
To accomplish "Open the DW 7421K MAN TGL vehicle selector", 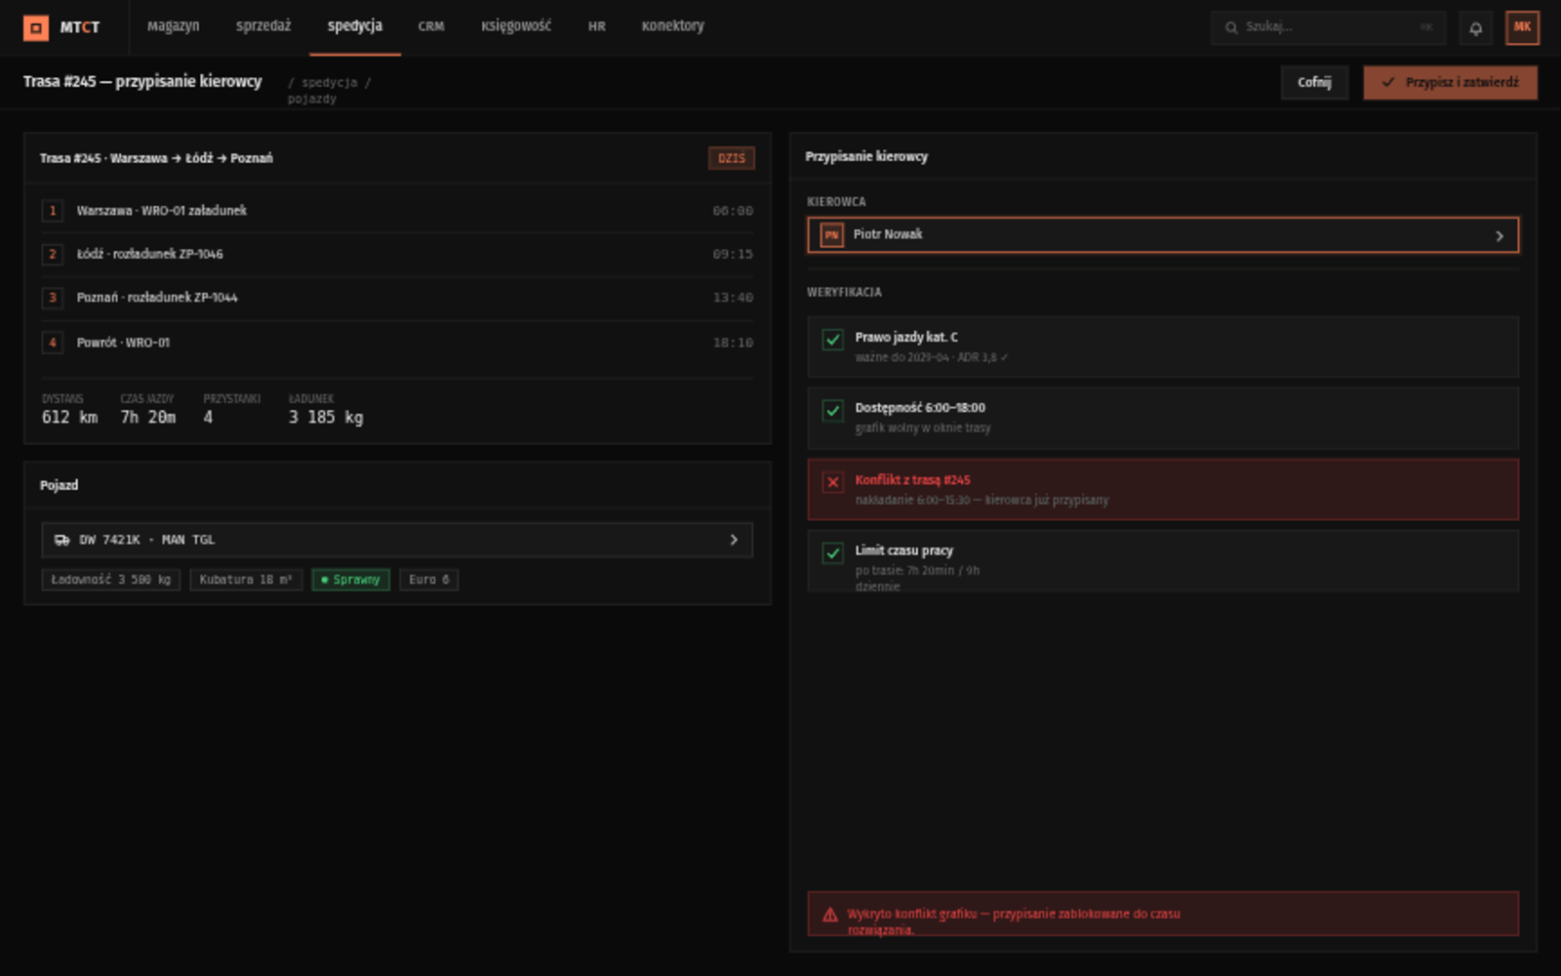I will pyautogui.click(x=397, y=540).
